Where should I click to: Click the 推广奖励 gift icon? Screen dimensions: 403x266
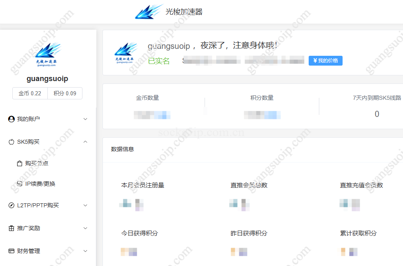(11, 228)
